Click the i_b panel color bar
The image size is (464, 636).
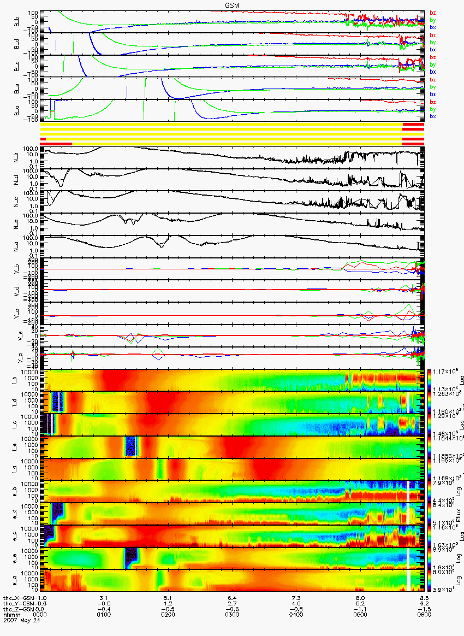pos(429,380)
